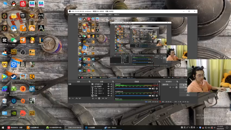231x130 pixels.
Task: Open transition properties gear icon
Action: pos(176,88)
